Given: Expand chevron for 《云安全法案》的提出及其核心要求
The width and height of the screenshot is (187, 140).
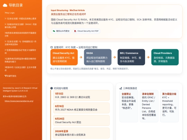Looking at the screenshot, I should pyautogui.click(x=5, y=19).
